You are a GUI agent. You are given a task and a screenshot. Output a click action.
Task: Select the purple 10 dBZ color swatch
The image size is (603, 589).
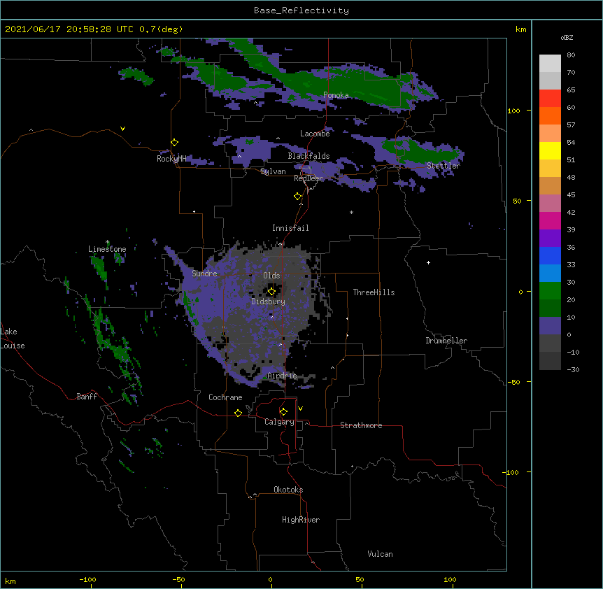tap(550, 326)
